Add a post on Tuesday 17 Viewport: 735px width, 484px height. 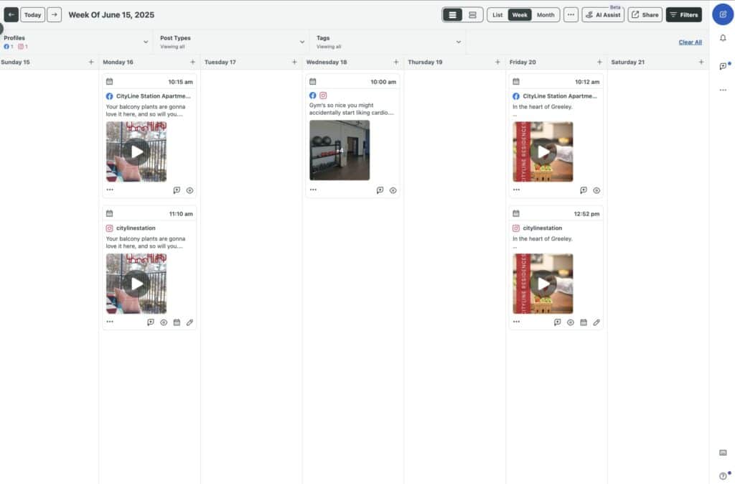coord(294,62)
